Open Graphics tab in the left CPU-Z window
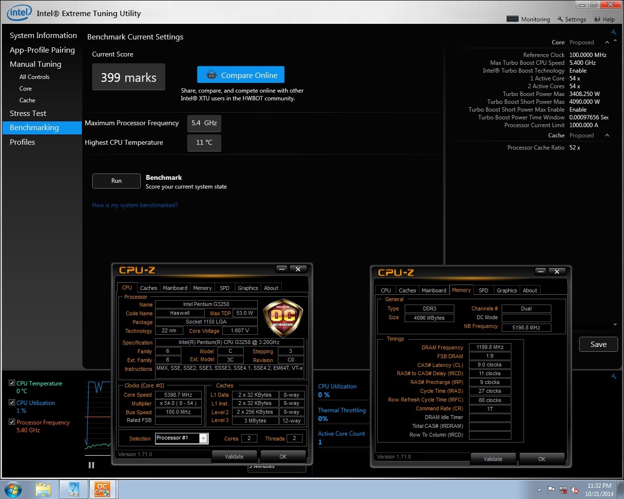Viewport: 624px width, 499px height. coord(248,288)
